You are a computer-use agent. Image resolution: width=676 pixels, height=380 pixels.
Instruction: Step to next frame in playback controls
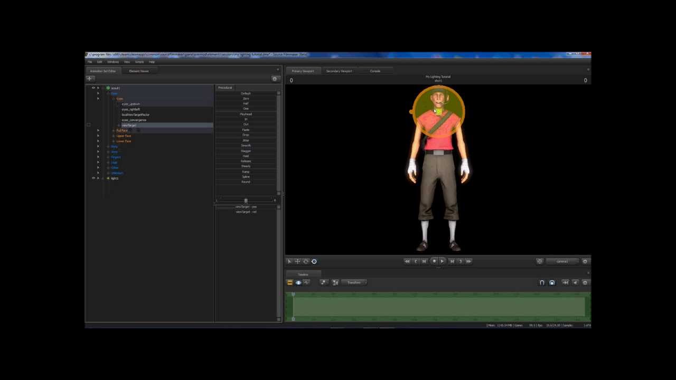coord(460,261)
